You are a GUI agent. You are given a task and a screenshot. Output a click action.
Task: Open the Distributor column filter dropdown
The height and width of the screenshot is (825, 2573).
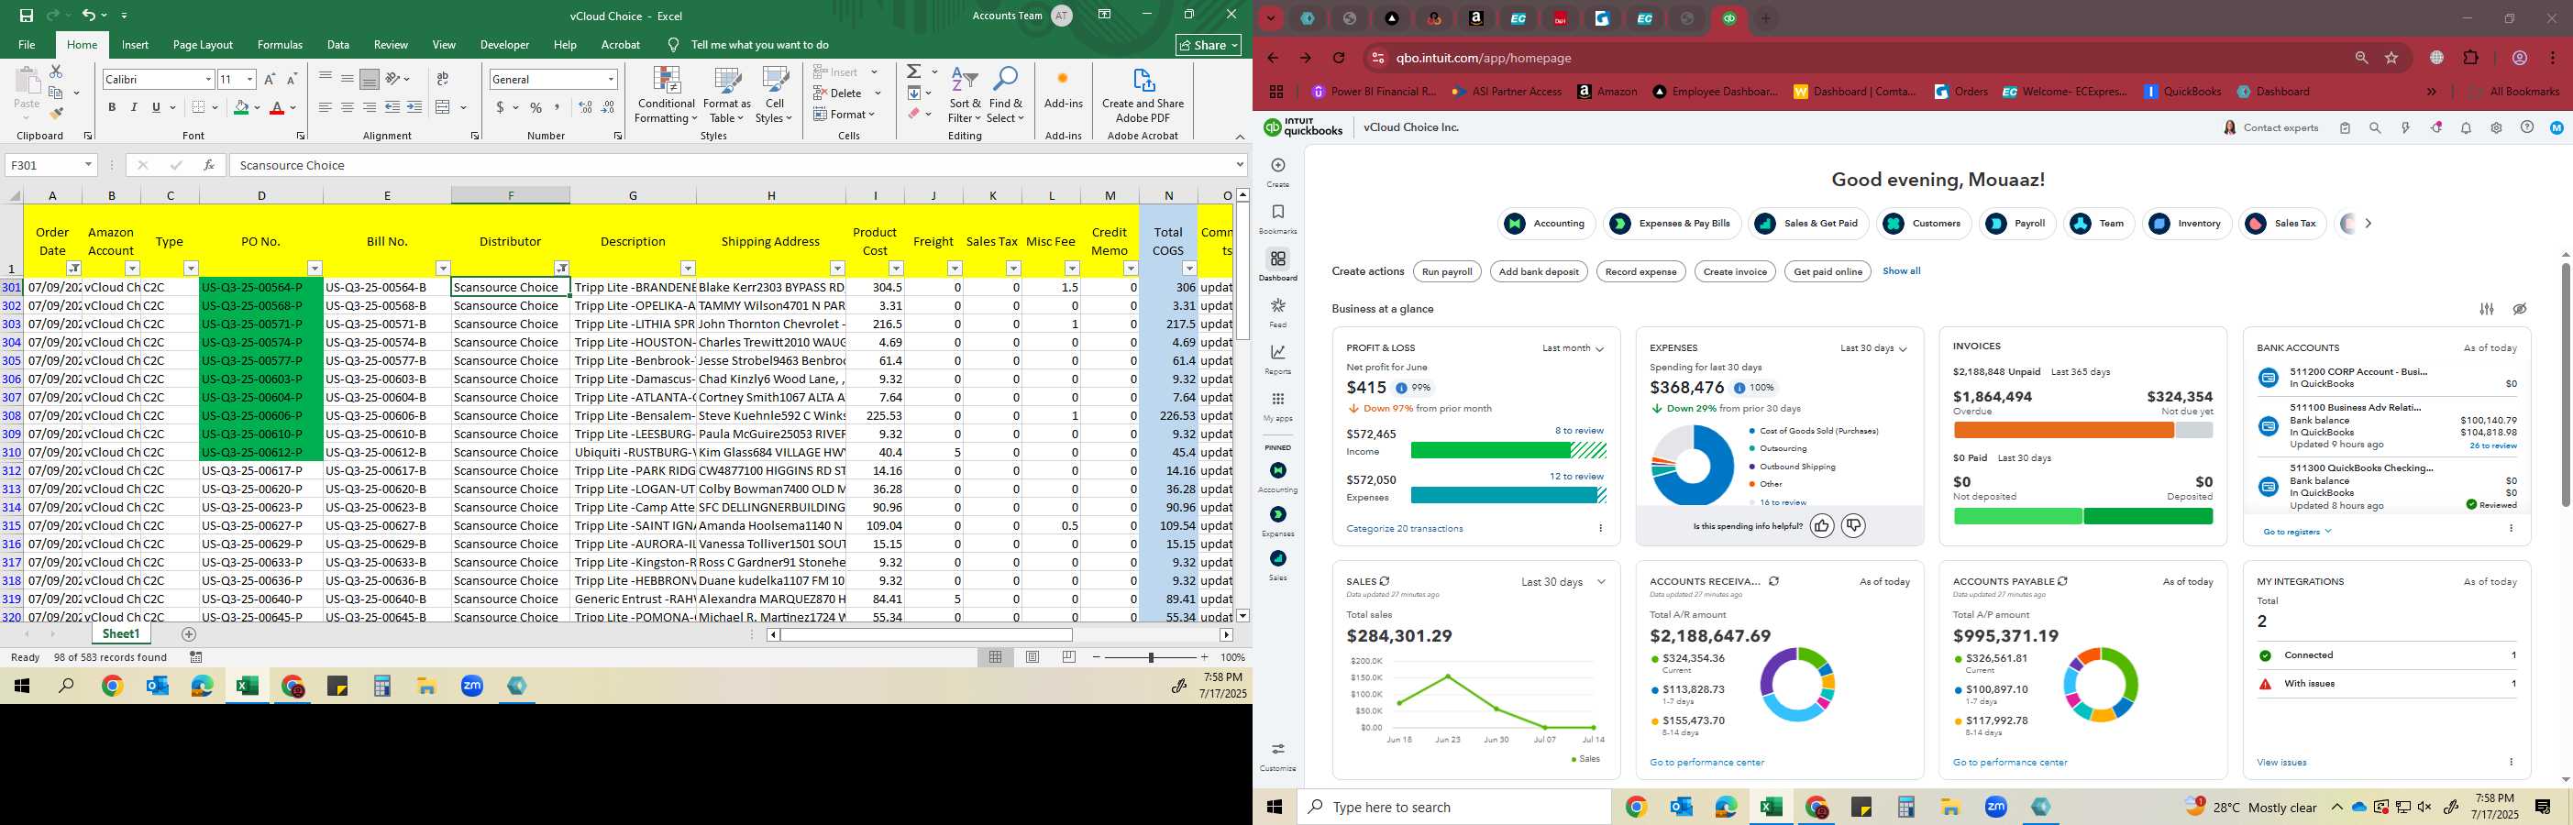click(562, 268)
